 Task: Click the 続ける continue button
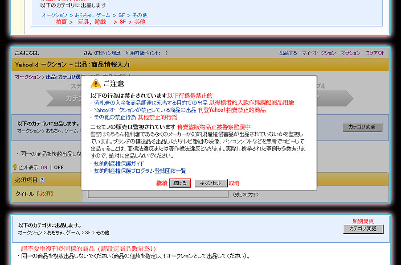click(180, 183)
